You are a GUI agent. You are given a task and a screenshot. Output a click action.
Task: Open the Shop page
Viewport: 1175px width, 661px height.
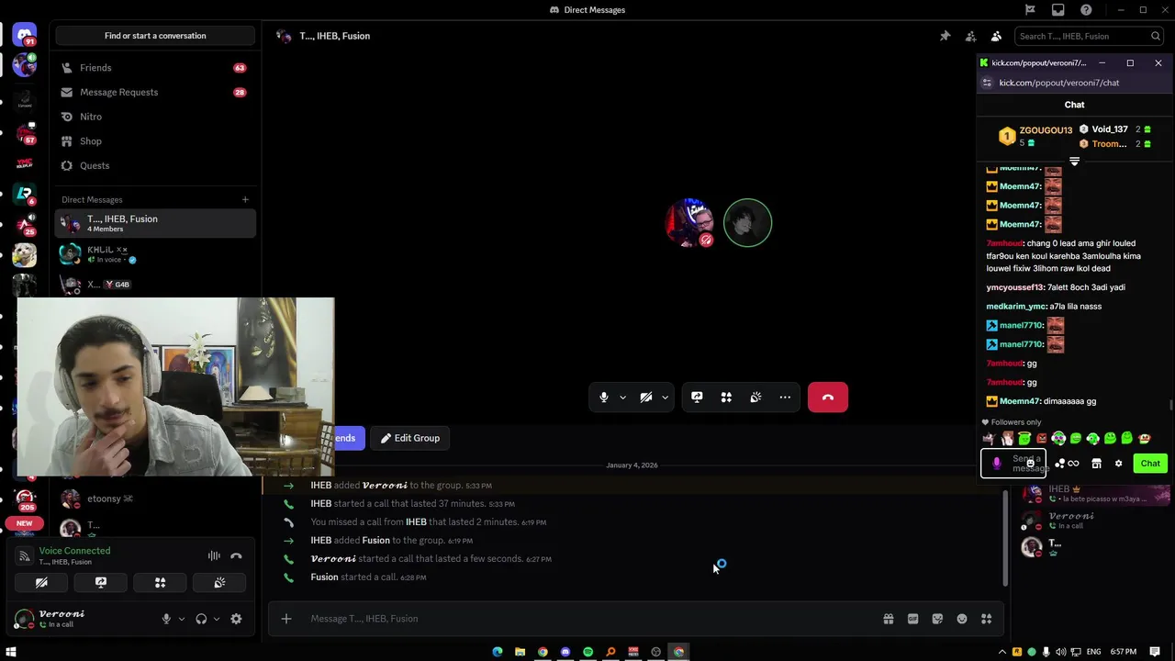[155, 141]
